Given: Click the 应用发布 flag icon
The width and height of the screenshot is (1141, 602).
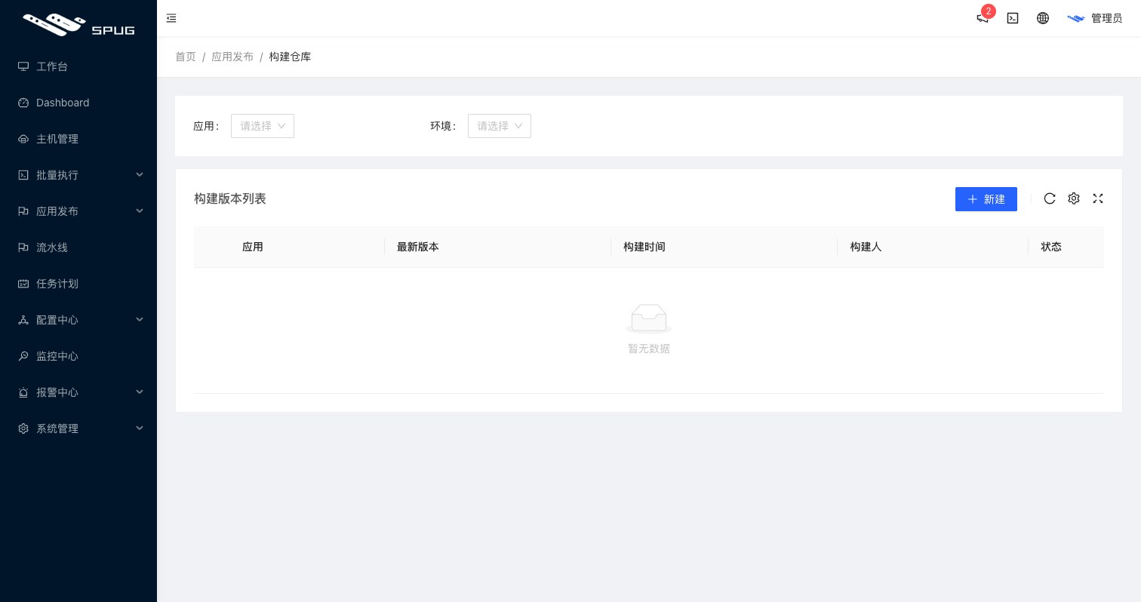Looking at the screenshot, I should [23, 211].
